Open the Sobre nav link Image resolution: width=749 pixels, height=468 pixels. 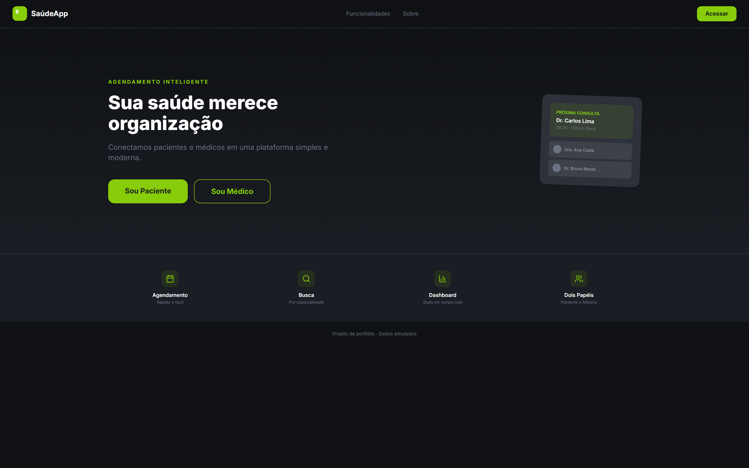[x=410, y=14]
